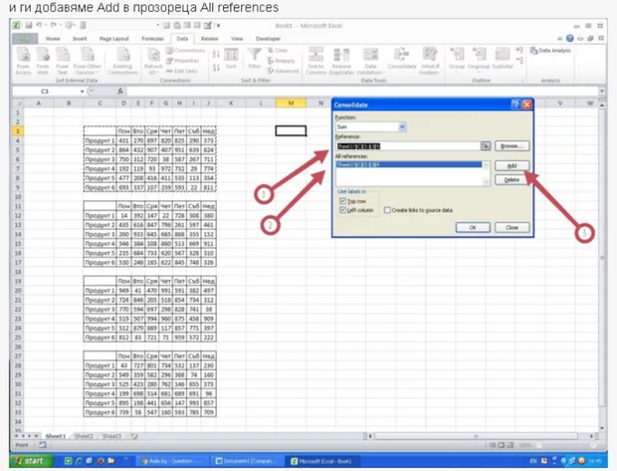Image resolution: width=617 pixels, height=471 pixels.
Task: Click the Group outline icon
Action: (x=457, y=58)
